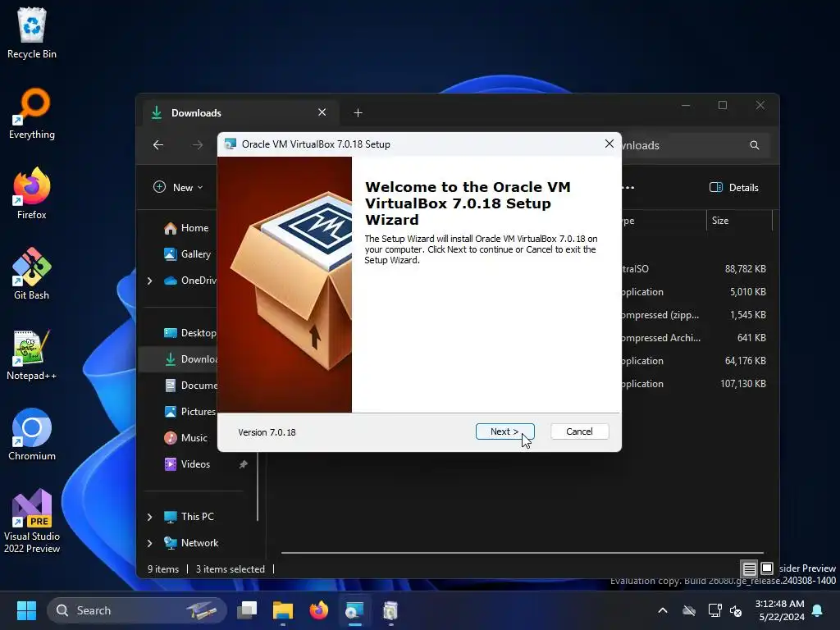Select the Everything desktop shortcut
This screenshot has width=840, height=630.
[32, 113]
